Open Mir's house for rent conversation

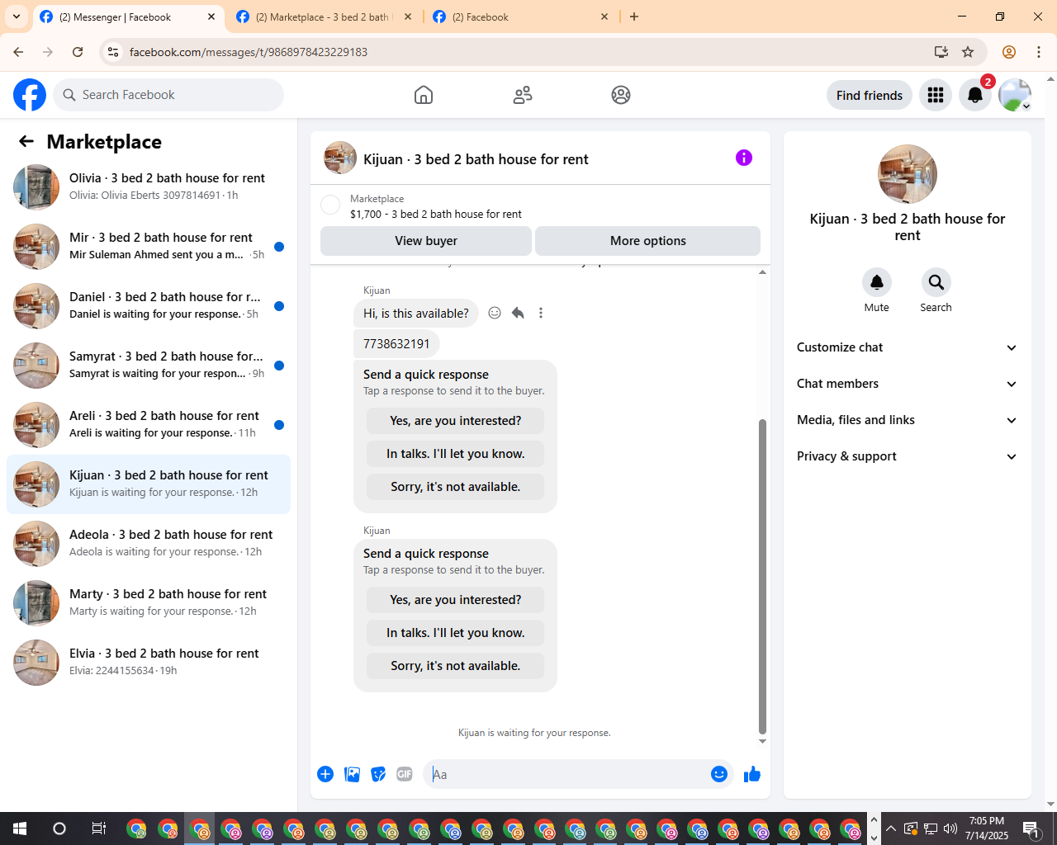click(149, 247)
